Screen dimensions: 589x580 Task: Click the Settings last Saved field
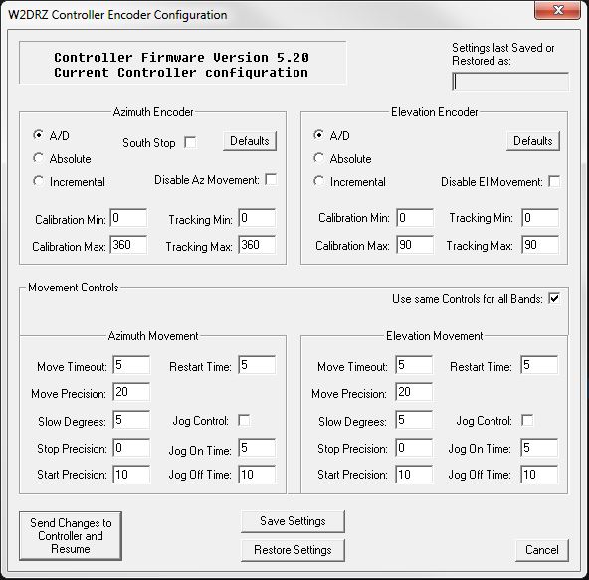[510, 82]
